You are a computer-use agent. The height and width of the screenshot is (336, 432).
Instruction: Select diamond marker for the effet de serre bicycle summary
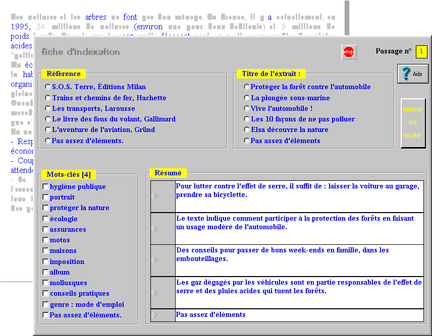click(155, 196)
